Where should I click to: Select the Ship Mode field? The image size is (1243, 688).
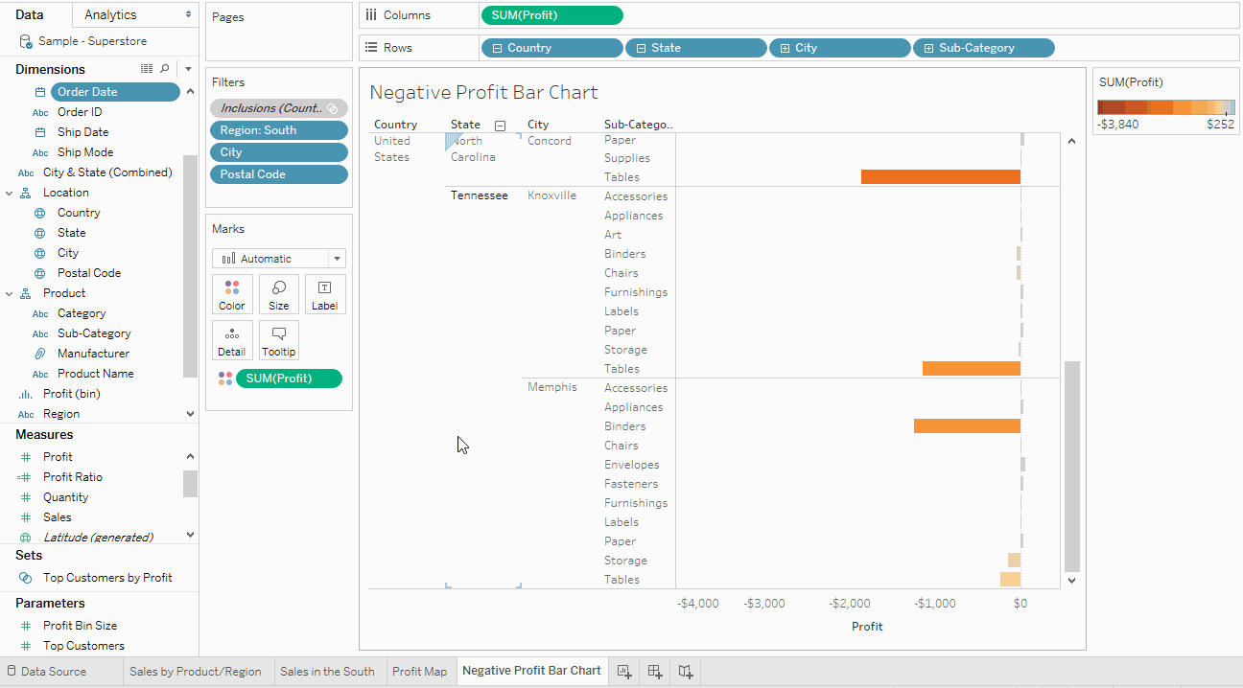click(x=85, y=152)
